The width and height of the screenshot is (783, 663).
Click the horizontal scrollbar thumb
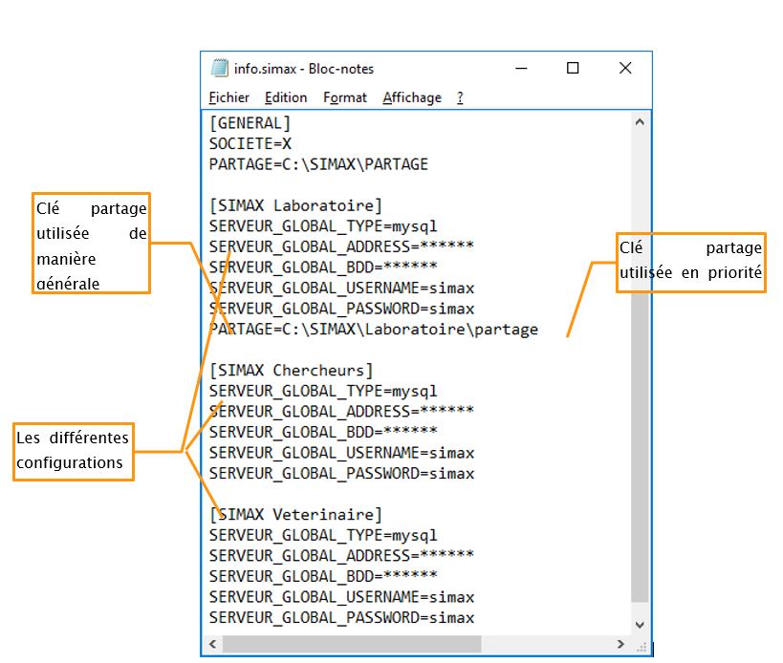(382, 644)
